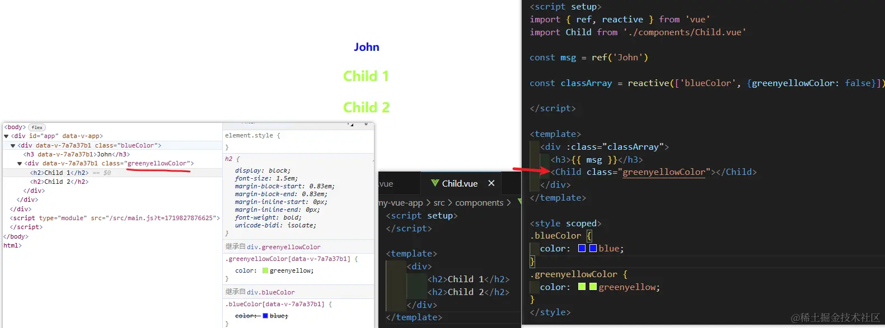The image size is (885, 328).
Task: Click the script setup line in Child.vue
Action: [x=422, y=215]
